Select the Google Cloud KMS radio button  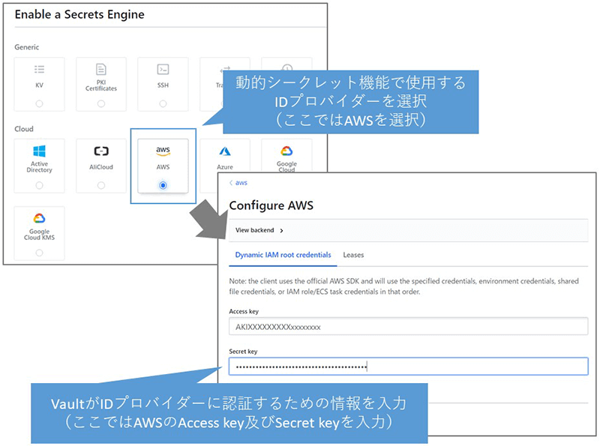39,253
